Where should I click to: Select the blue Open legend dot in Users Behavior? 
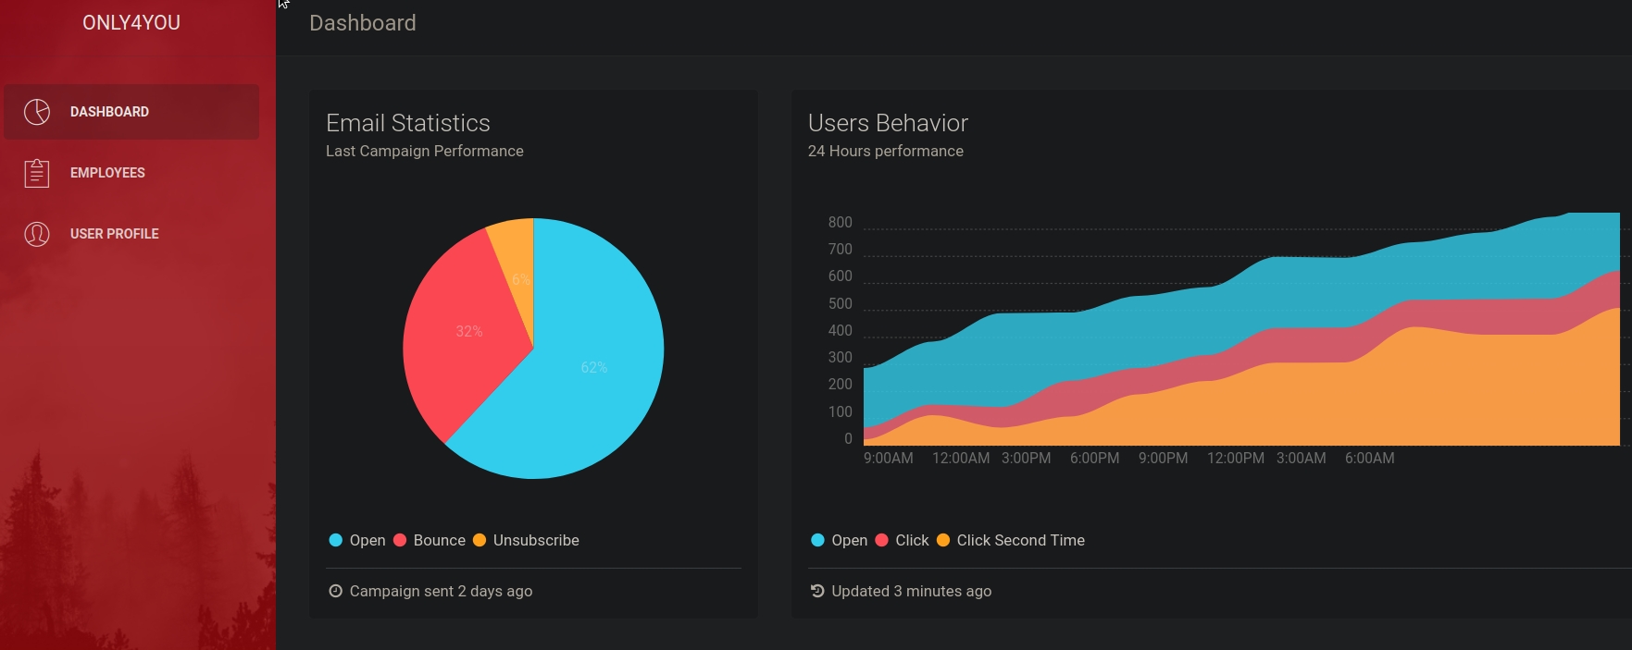(x=817, y=540)
